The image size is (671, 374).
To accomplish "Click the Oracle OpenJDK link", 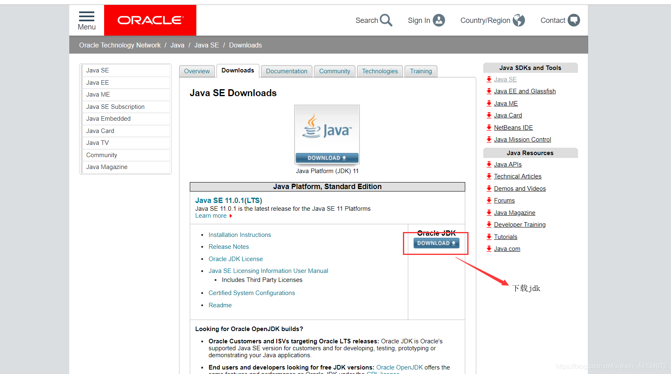I will [399, 367].
